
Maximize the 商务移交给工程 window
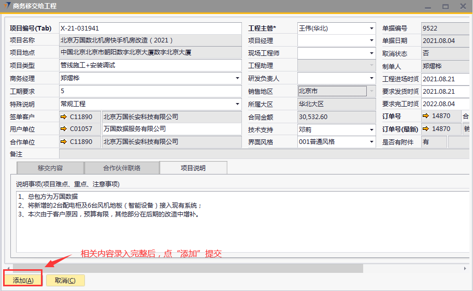click(x=445, y=6)
